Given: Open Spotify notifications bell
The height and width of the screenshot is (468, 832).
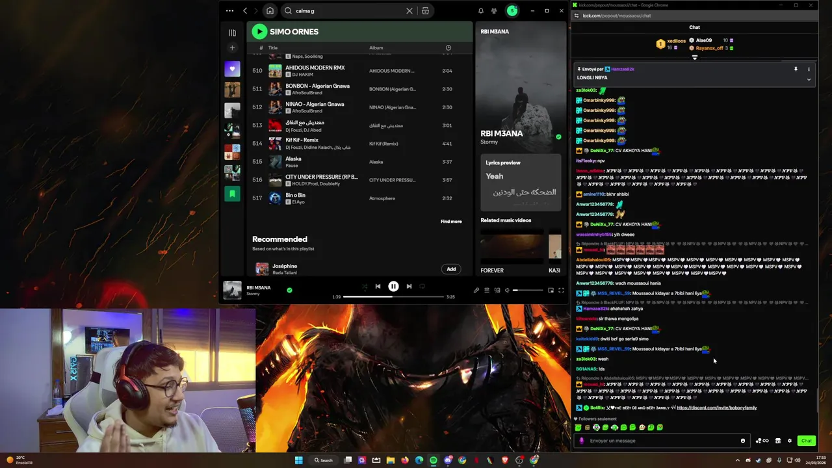Looking at the screenshot, I should click(481, 11).
